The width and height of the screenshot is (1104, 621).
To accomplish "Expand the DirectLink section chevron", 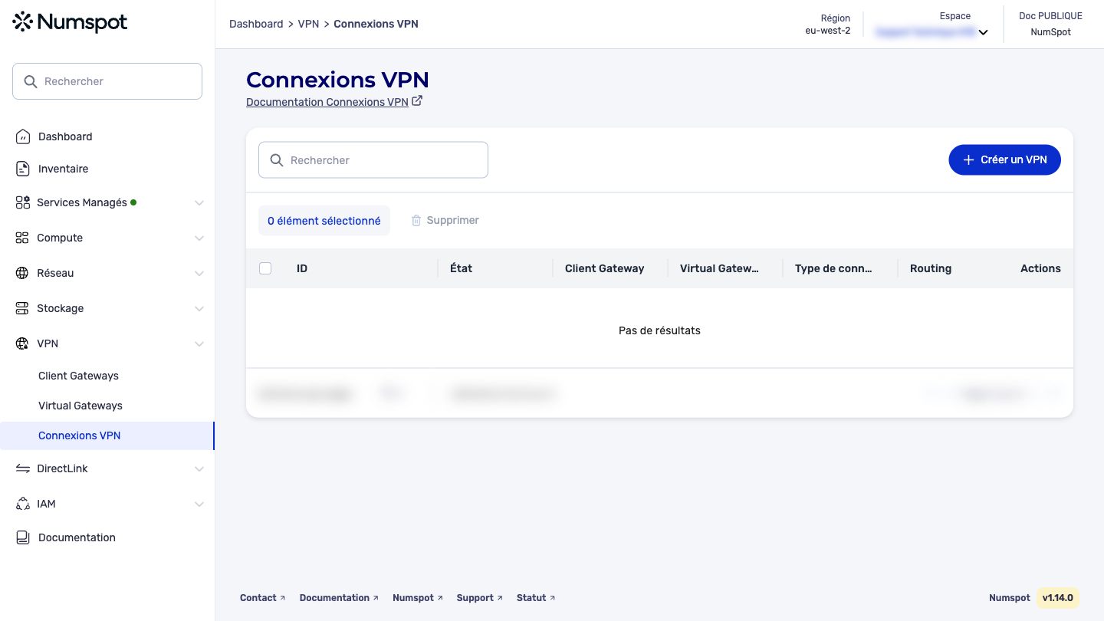I will pyautogui.click(x=199, y=469).
